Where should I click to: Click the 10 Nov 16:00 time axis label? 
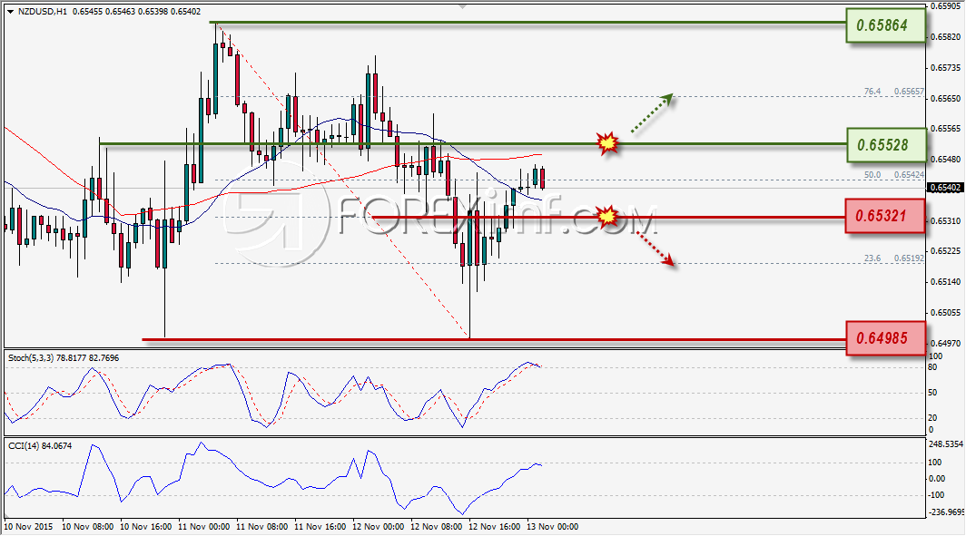pos(145,527)
